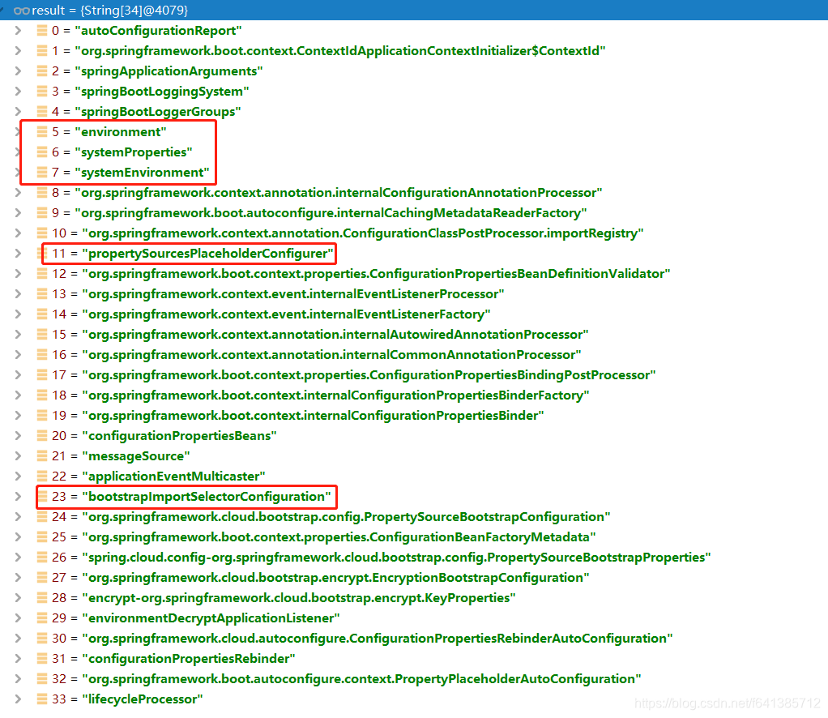Image resolution: width=828 pixels, height=718 pixels.
Task: Click the icon of element 25 ConfigurationBeanFactoryMetadata
Action: pos(42,536)
